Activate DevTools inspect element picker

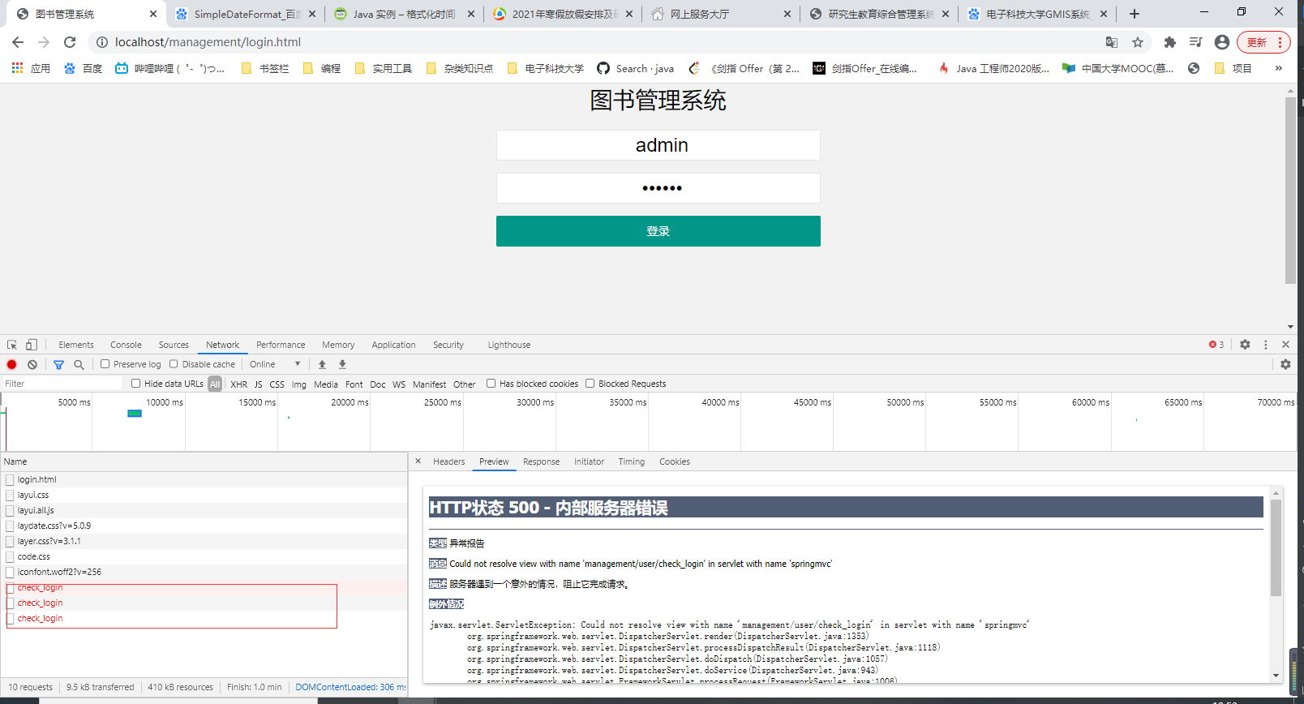click(x=12, y=345)
